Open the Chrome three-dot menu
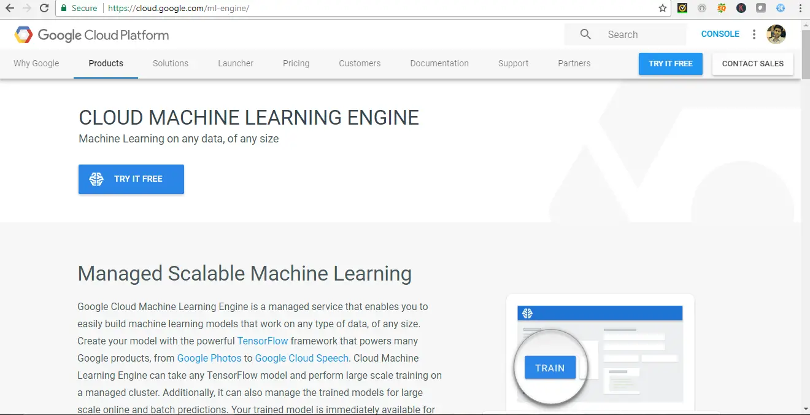 coord(800,8)
